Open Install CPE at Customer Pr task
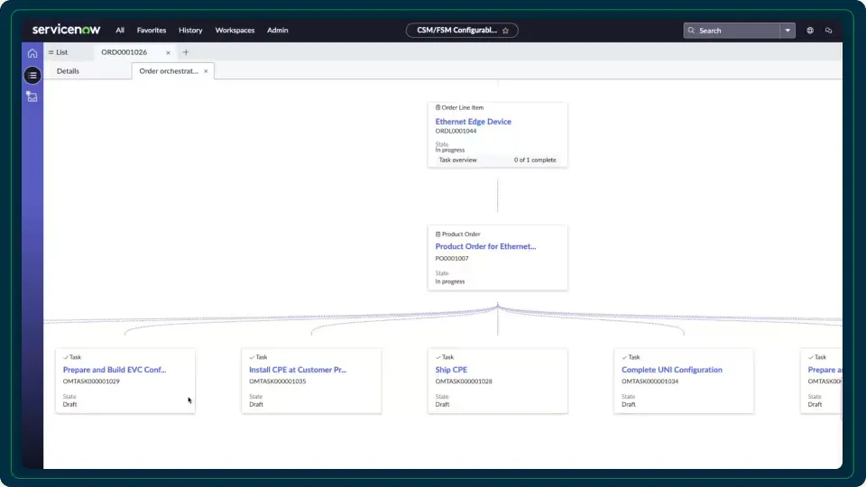 tap(298, 370)
